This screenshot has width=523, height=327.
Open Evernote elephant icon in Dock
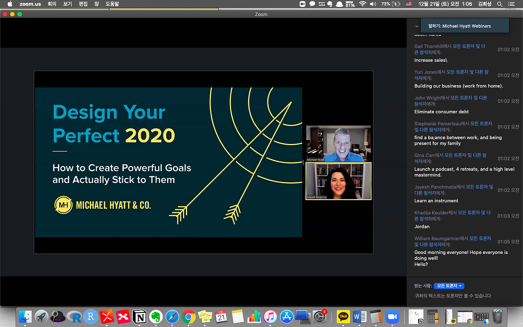pos(156,316)
